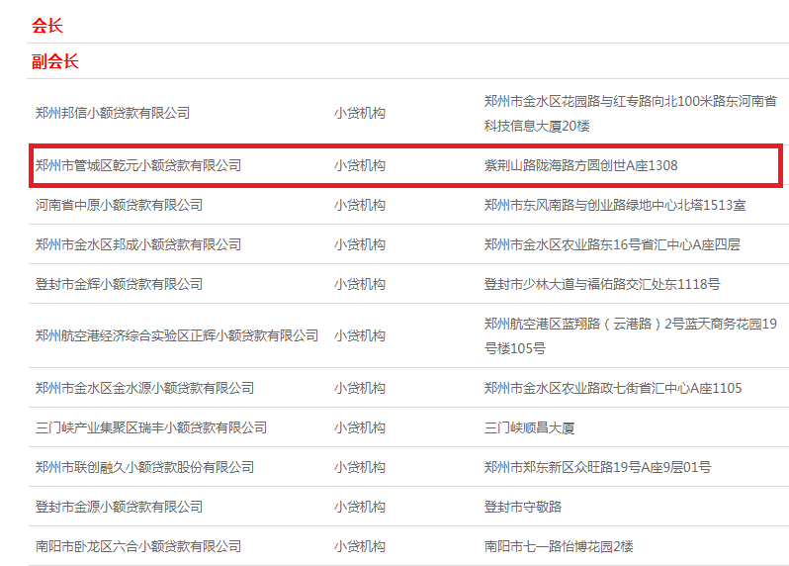
Task: Click 小贷机构 in the 河南省中原 row
Action: (x=359, y=205)
